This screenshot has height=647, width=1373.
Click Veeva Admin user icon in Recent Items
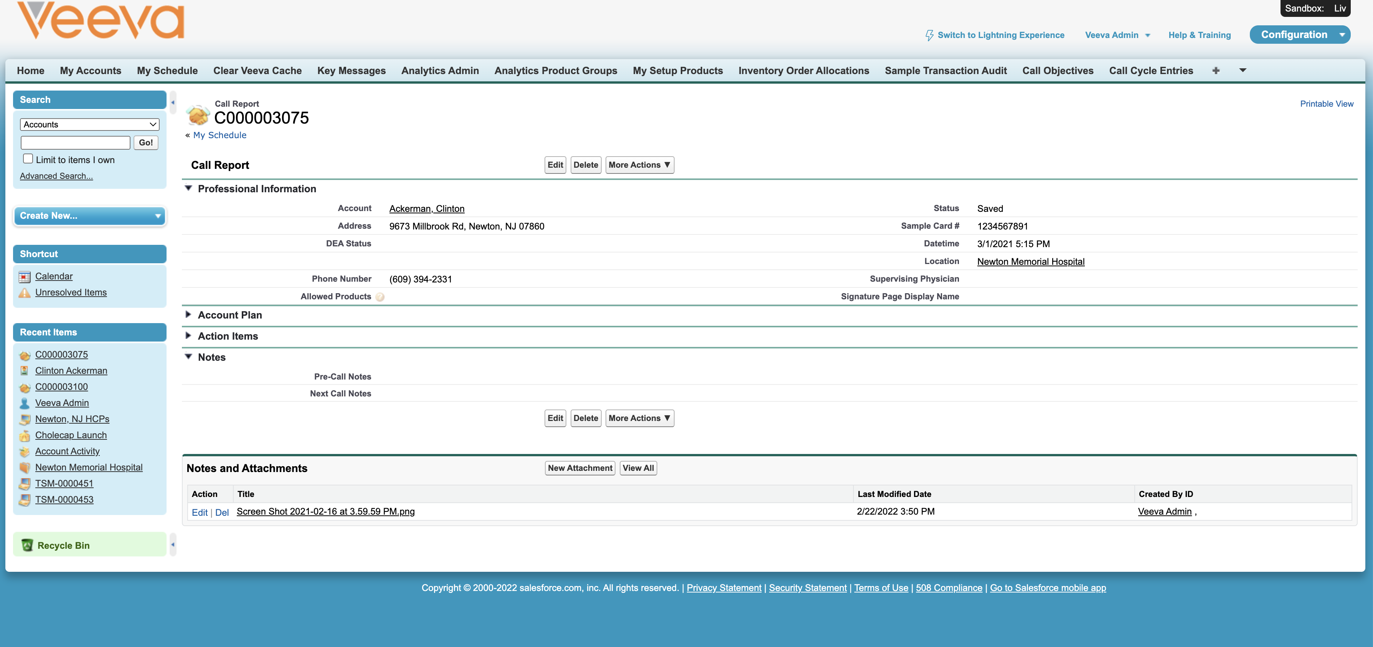click(25, 403)
